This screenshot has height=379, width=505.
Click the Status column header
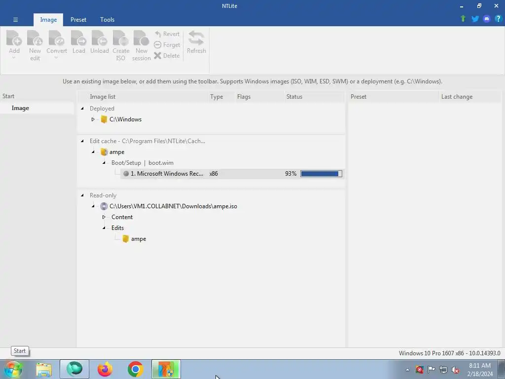[x=314, y=97]
